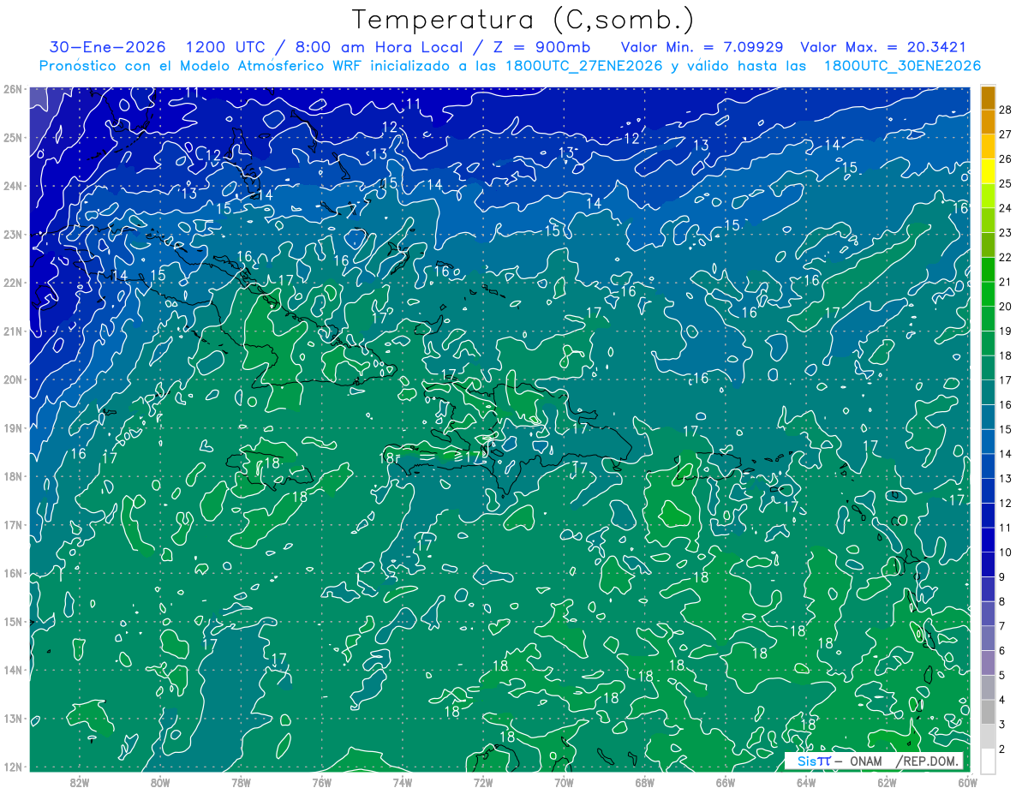Click the "19N" latitude axis label
This screenshot has width=1028, height=794.
tap(12, 427)
